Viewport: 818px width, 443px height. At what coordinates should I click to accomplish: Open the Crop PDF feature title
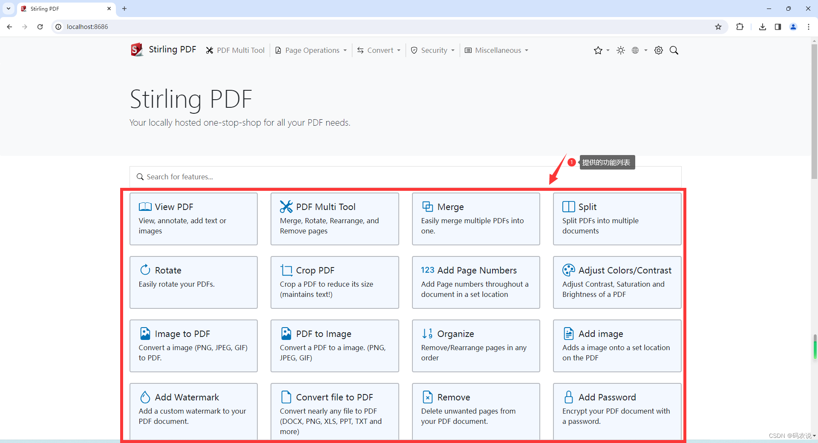coord(315,270)
